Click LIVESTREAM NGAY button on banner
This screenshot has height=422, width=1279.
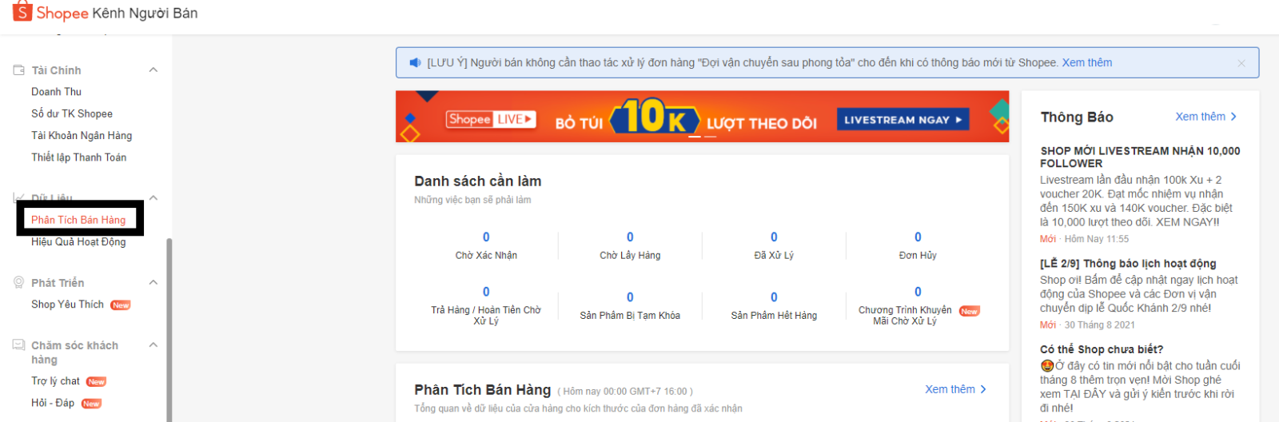(x=903, y=120)
